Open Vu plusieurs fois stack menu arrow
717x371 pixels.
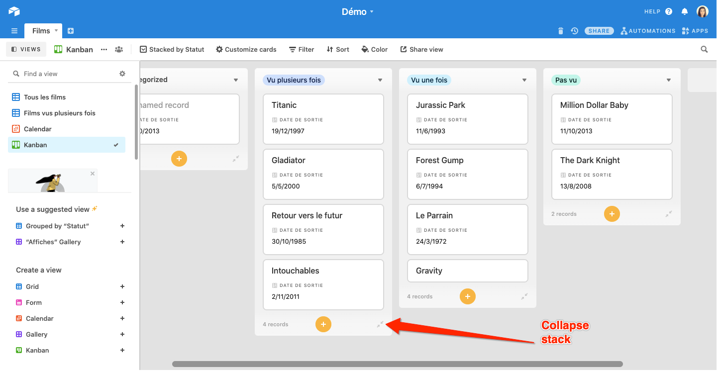[x=380, y=80]
